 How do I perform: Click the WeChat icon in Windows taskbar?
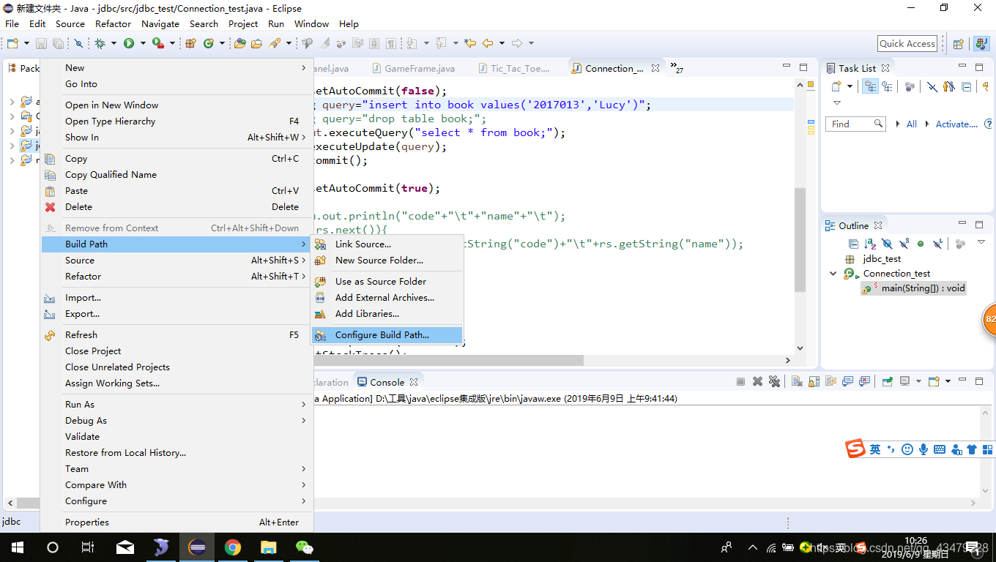(x=304, y=547)
